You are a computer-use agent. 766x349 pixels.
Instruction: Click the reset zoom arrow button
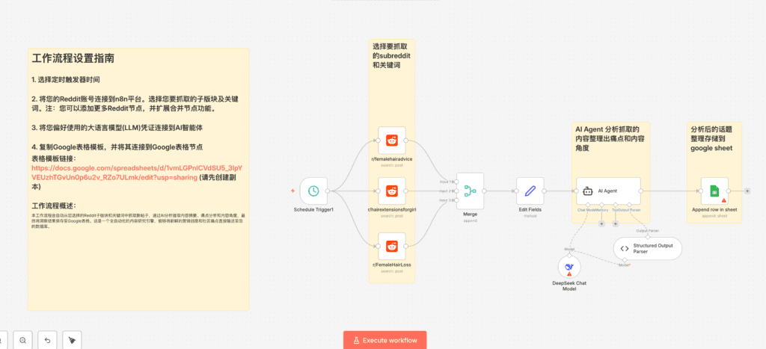coord(47,340)
